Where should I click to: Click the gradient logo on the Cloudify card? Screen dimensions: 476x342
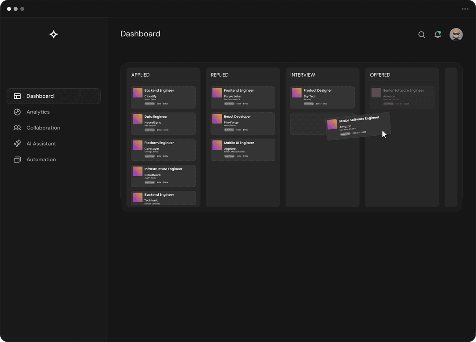point(138,93)
